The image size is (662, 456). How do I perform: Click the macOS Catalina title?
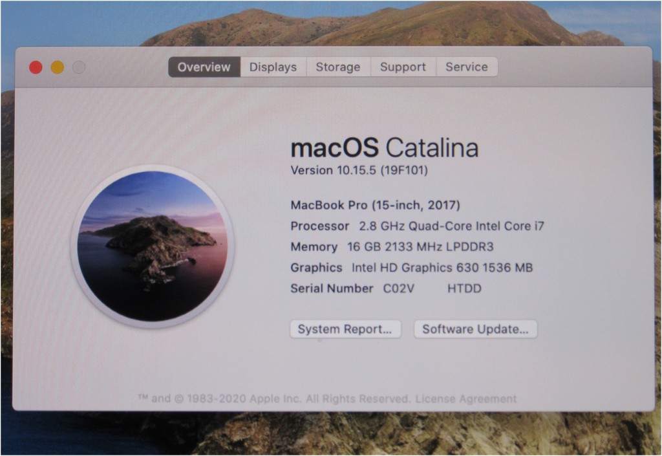point(385,147)
